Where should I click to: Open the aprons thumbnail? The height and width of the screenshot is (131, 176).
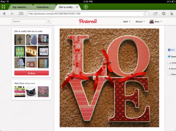[x=32, y=40]
